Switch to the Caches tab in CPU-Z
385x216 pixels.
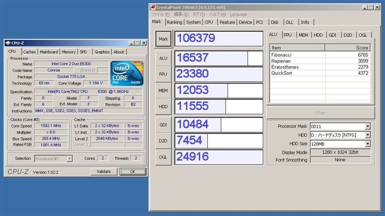tap(29, 52)
